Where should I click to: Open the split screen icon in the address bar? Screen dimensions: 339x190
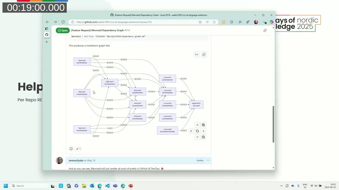click(200, 22)
